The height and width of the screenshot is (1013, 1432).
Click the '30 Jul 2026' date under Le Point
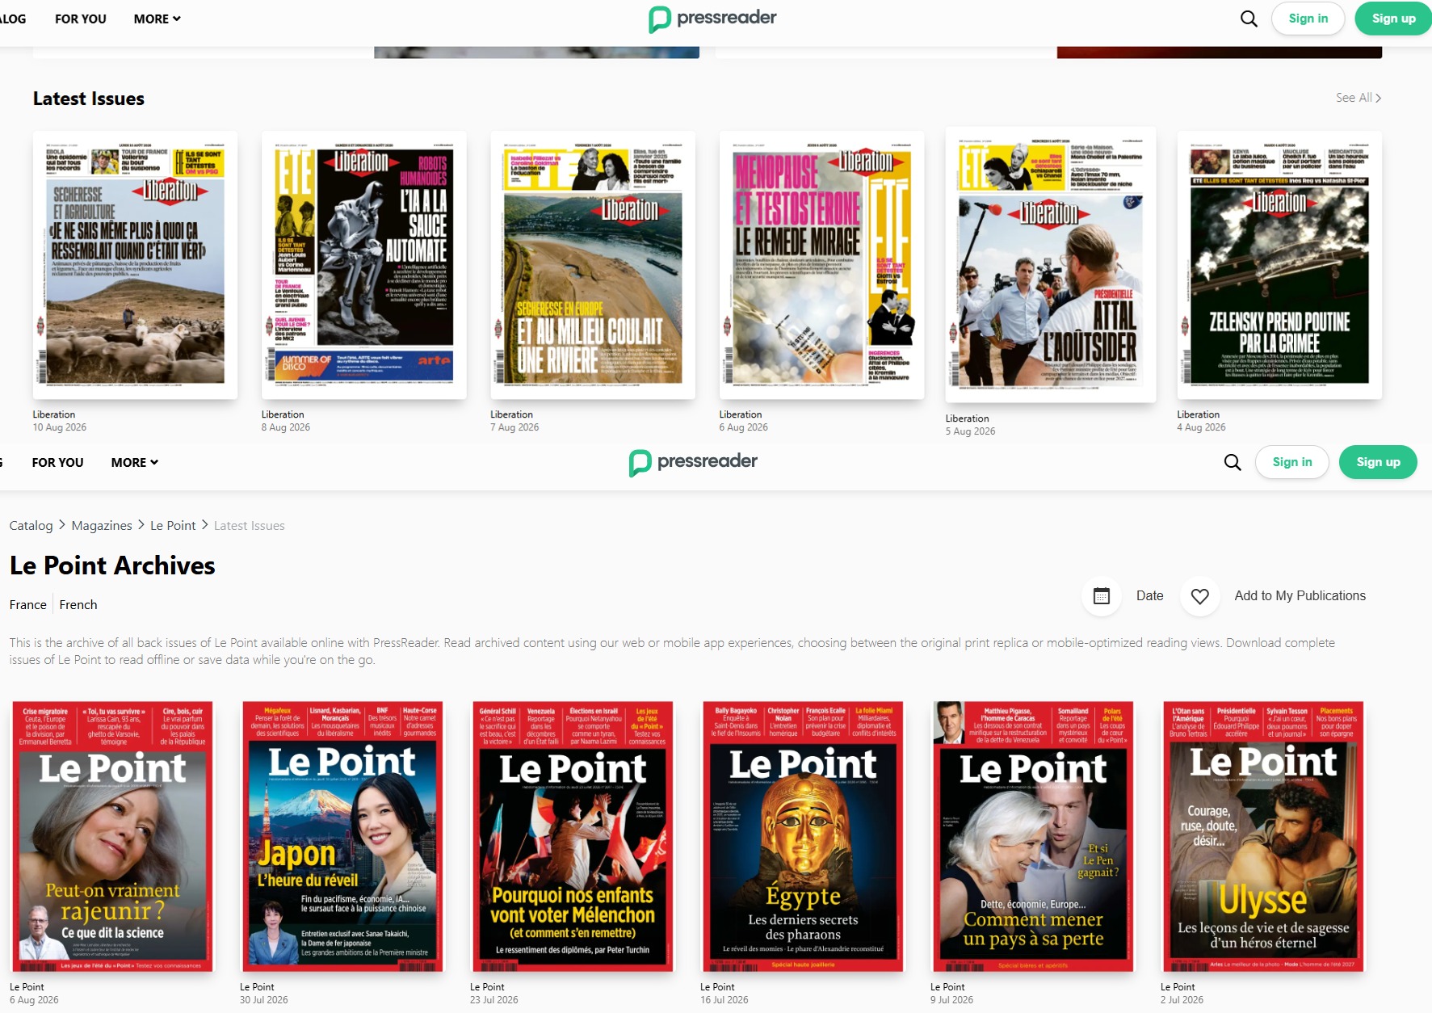coord(264,1000)
